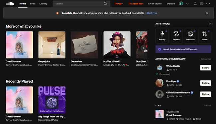Click the profile avatar icon
The width and height of the screenshot is (216, 124).
pyautogui.click(x=181, y=3)
